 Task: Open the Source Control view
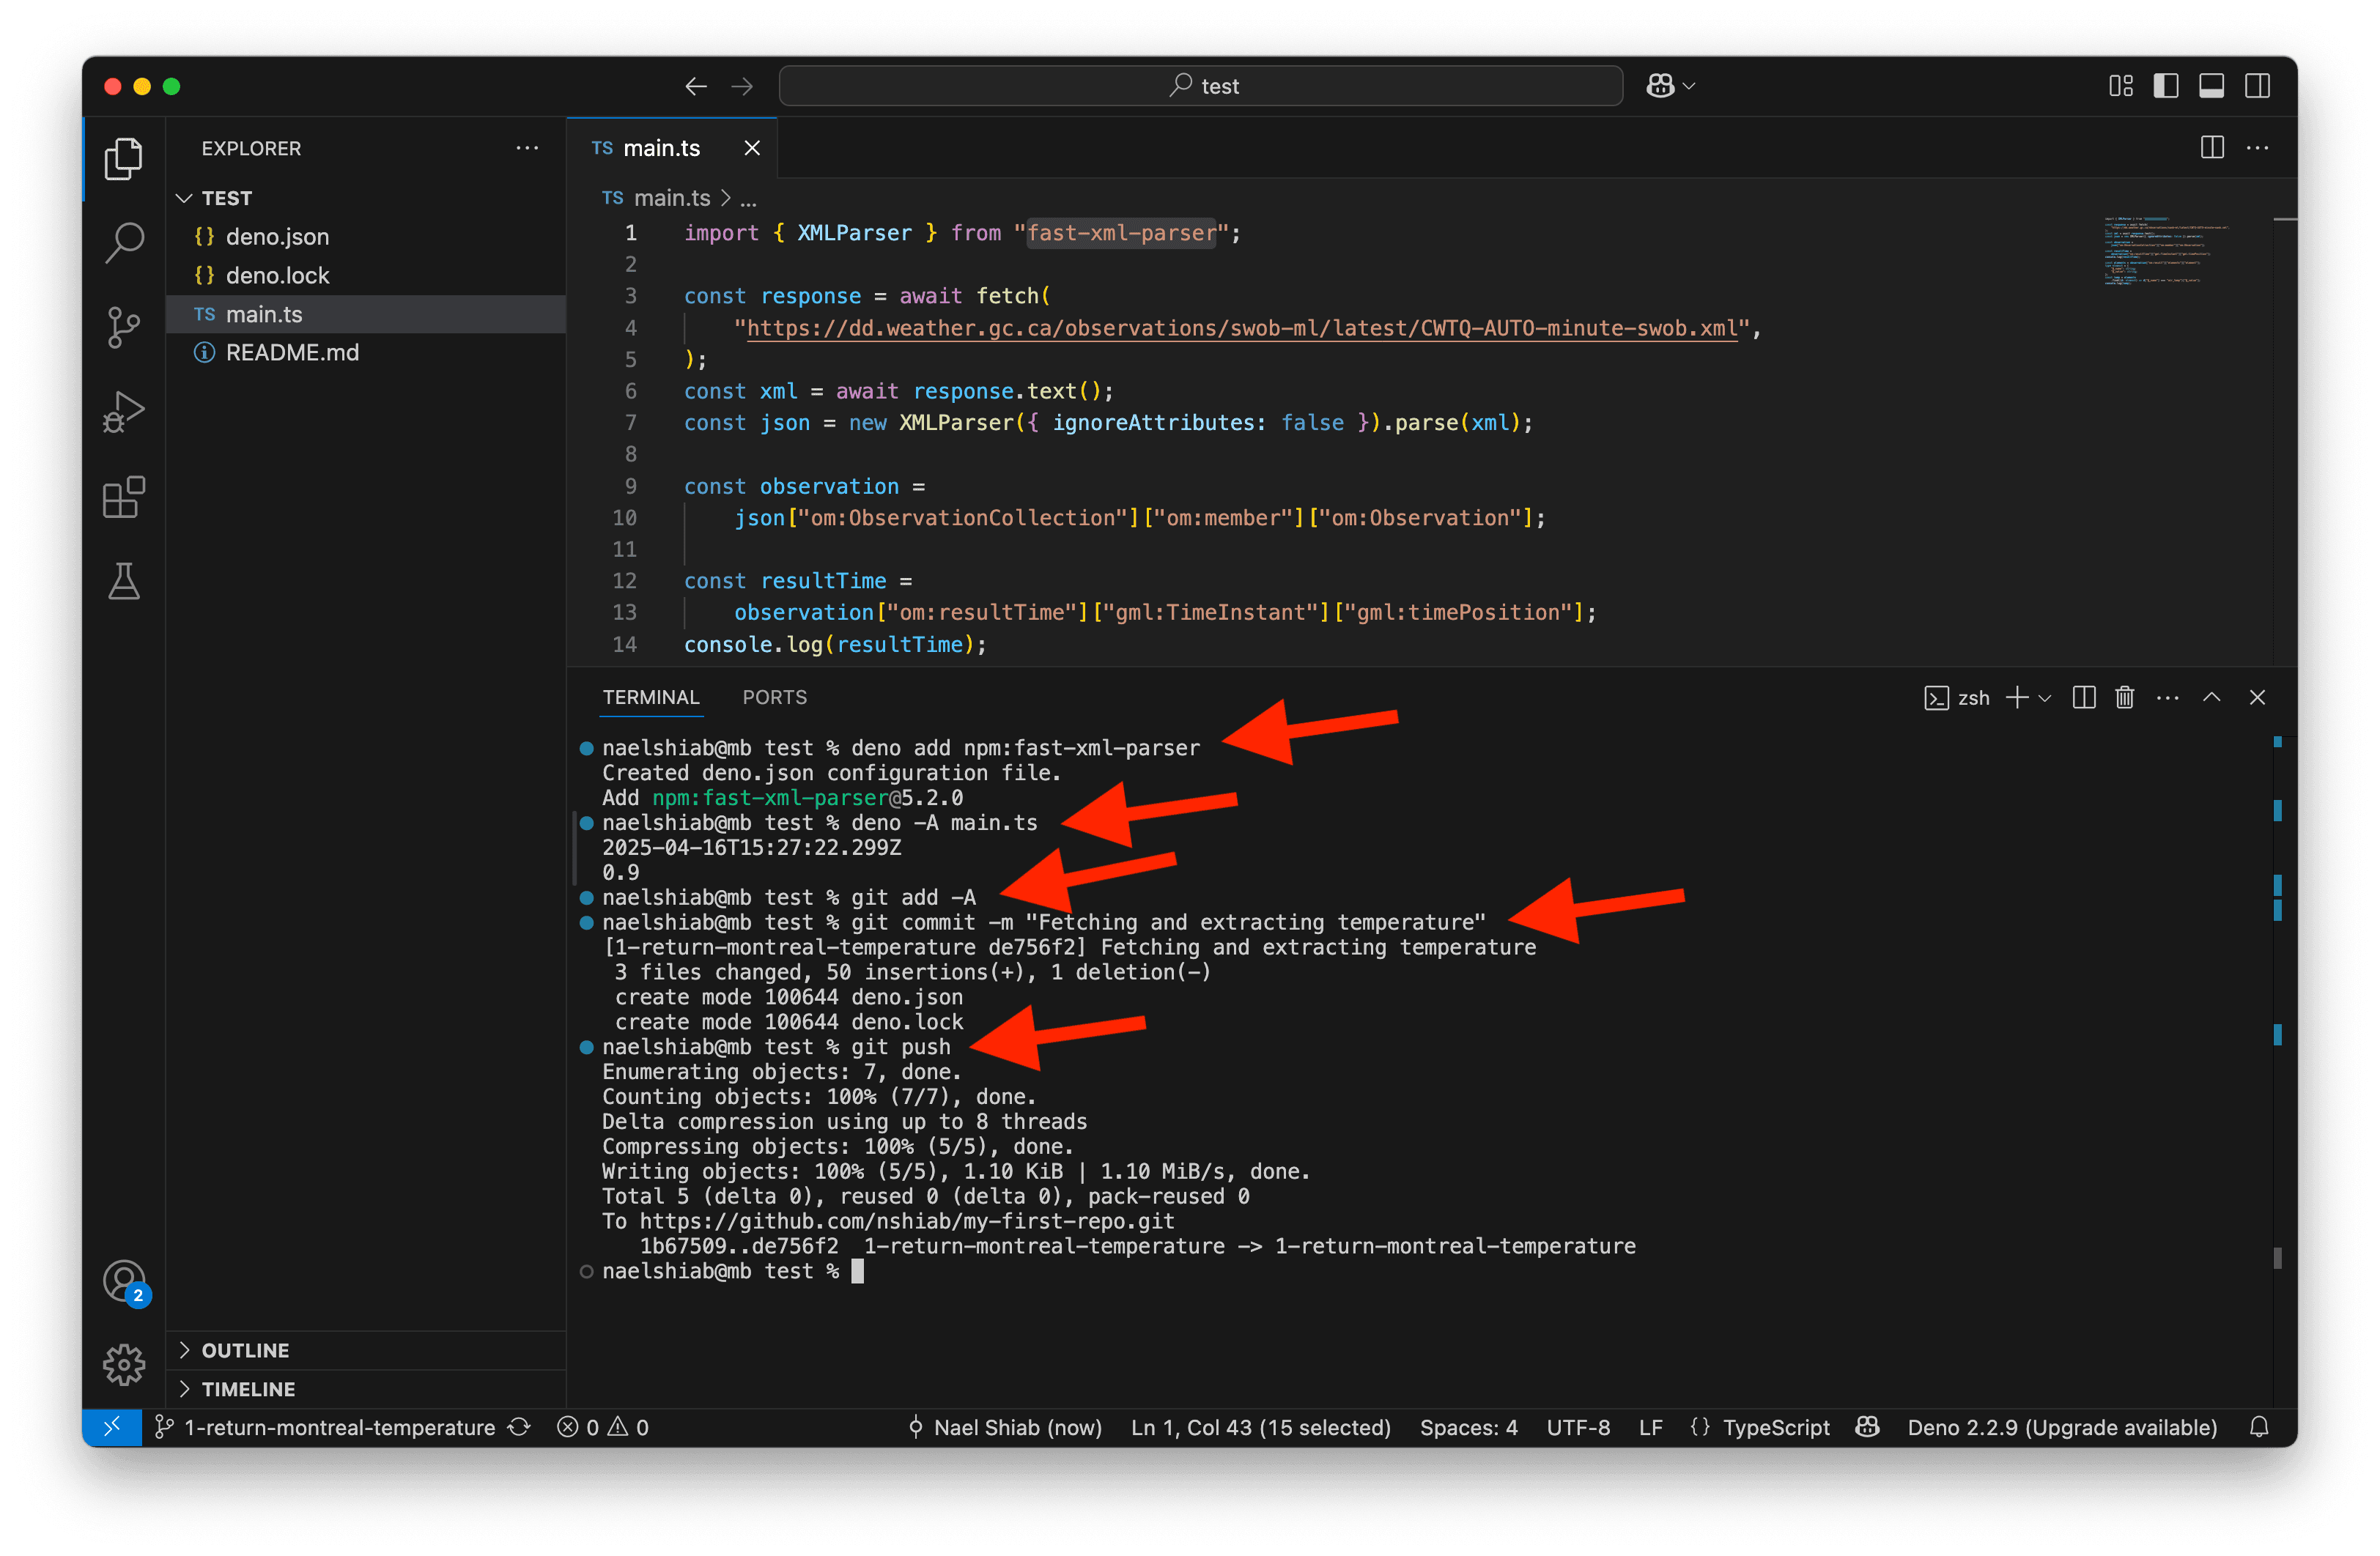click(123, 327)
